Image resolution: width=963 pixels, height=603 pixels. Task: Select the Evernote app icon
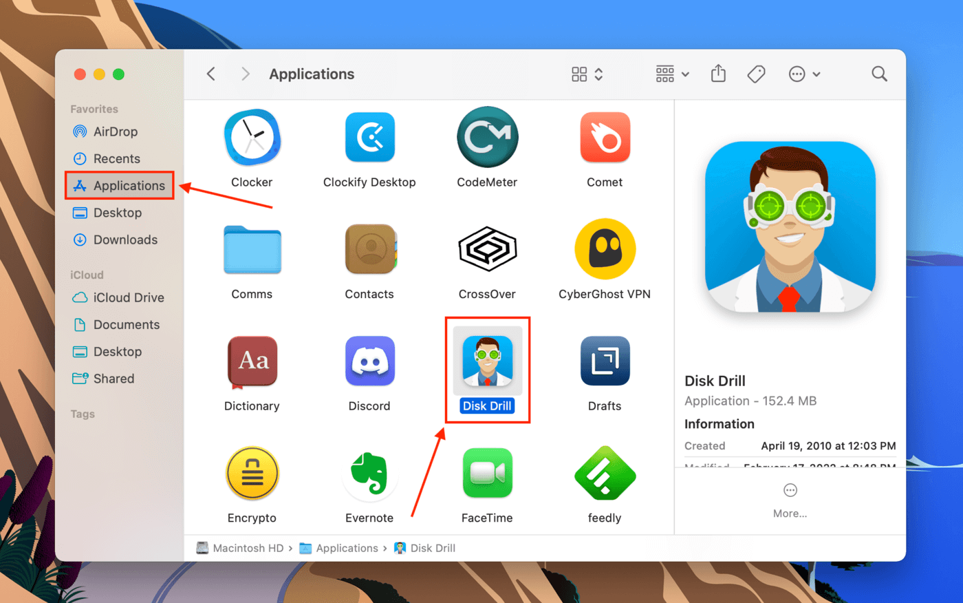click(369, 474)
